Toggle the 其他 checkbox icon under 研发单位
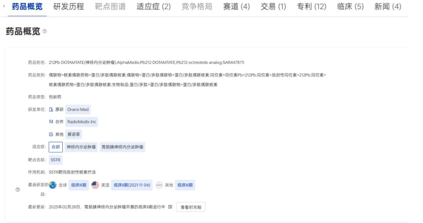The image size is (423, 223). coord(51,134)
